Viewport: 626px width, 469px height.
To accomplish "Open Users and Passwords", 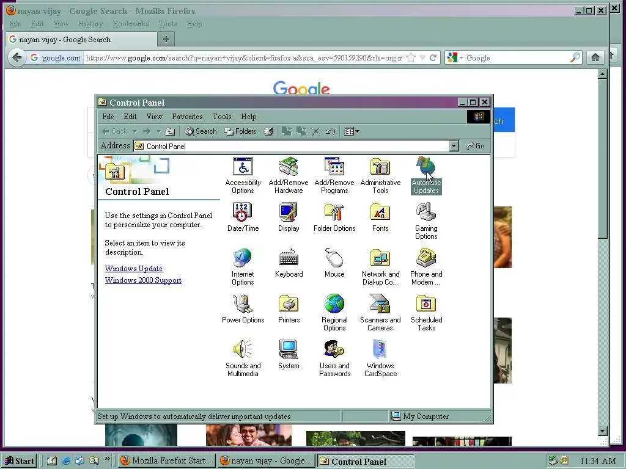I will (x=334, y=359).
